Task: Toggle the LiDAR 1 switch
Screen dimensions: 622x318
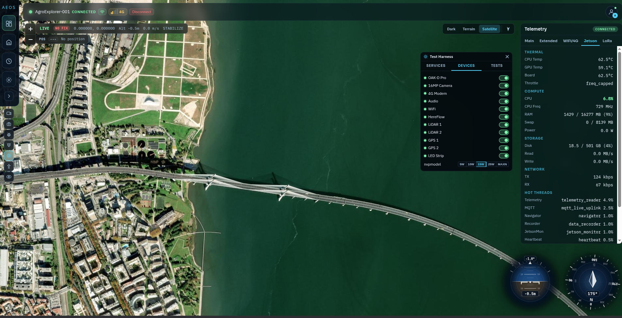Action: click(x=504, y=125)
